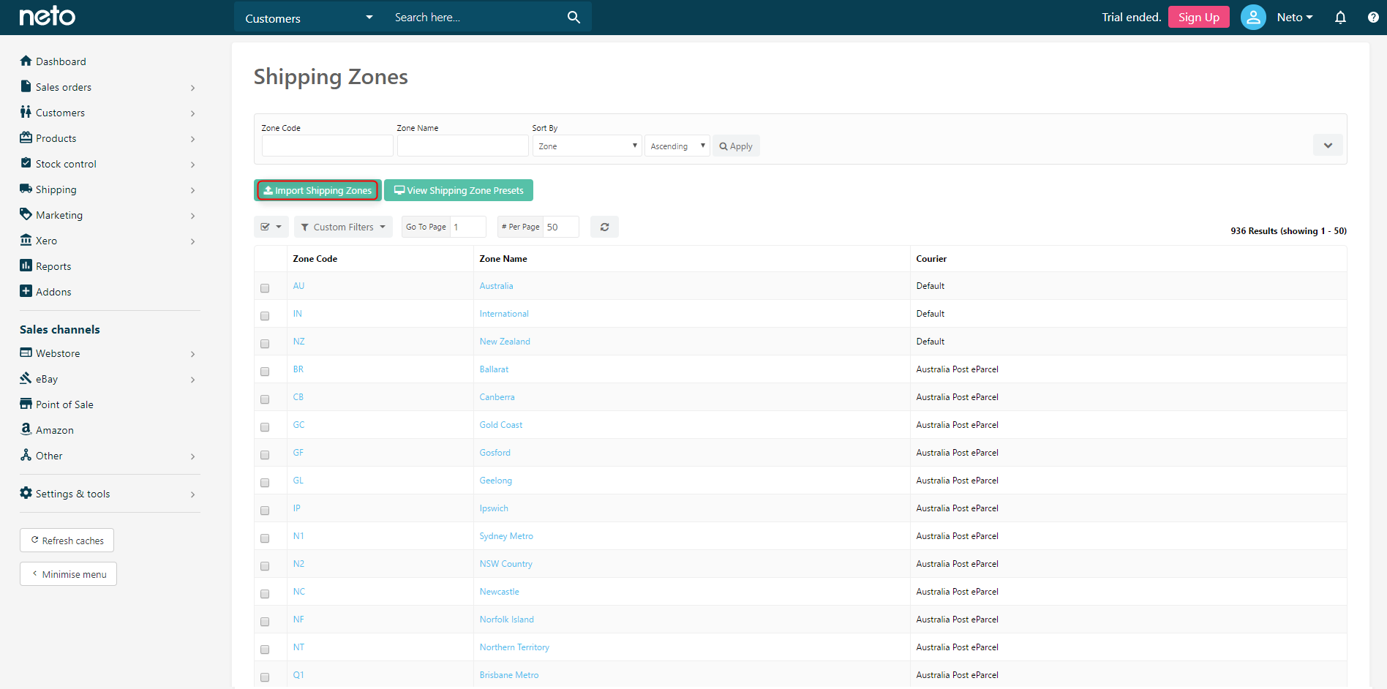Expand the advanced filter panel chevron
Screen dimensions: 1387x689
click(x=1328, y=145)
